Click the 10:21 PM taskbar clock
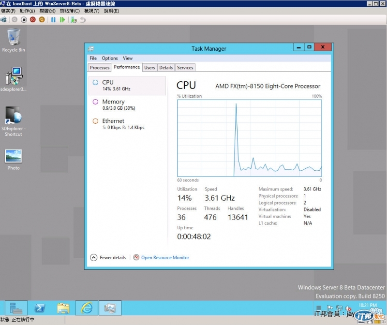 click(368, 305)
